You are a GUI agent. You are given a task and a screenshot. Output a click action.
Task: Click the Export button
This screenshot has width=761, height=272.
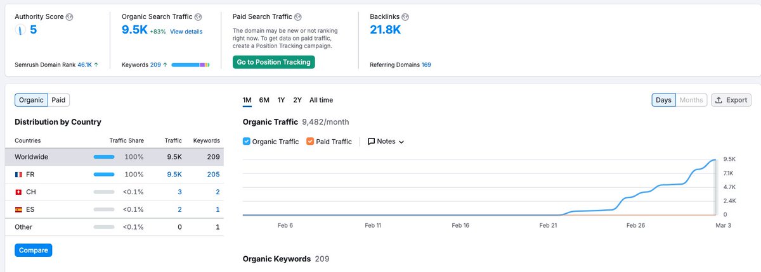click(x=731, y=100)
